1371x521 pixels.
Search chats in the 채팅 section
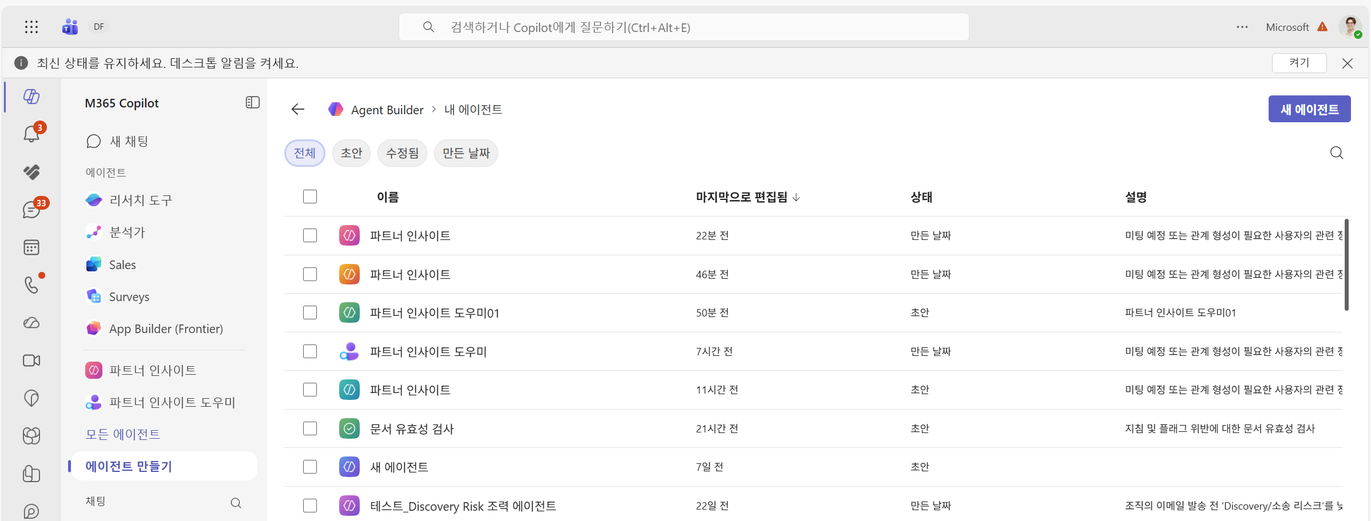(236, 503)
